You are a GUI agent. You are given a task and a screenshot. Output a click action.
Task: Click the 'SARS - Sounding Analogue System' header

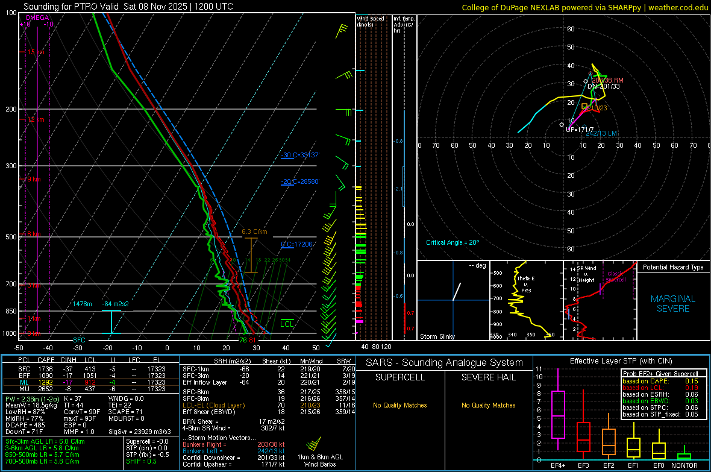click(444, 363)
